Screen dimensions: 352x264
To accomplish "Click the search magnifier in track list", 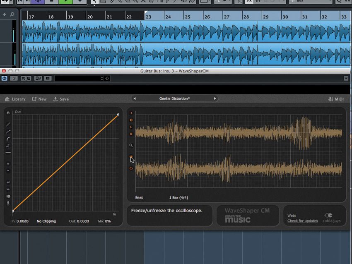I will [x=12, y=14].
